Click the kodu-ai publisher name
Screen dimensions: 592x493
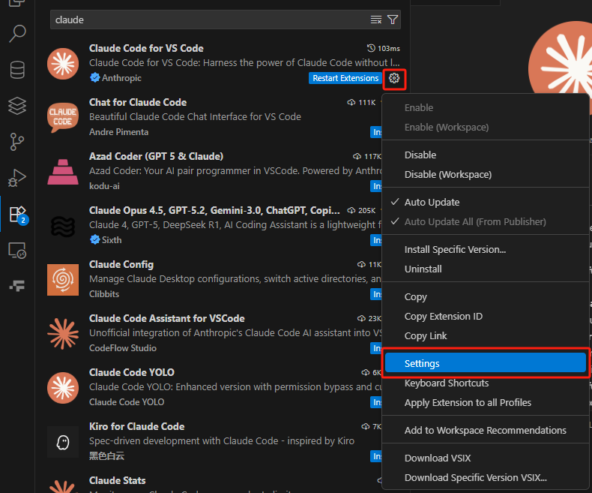point(104,186)
